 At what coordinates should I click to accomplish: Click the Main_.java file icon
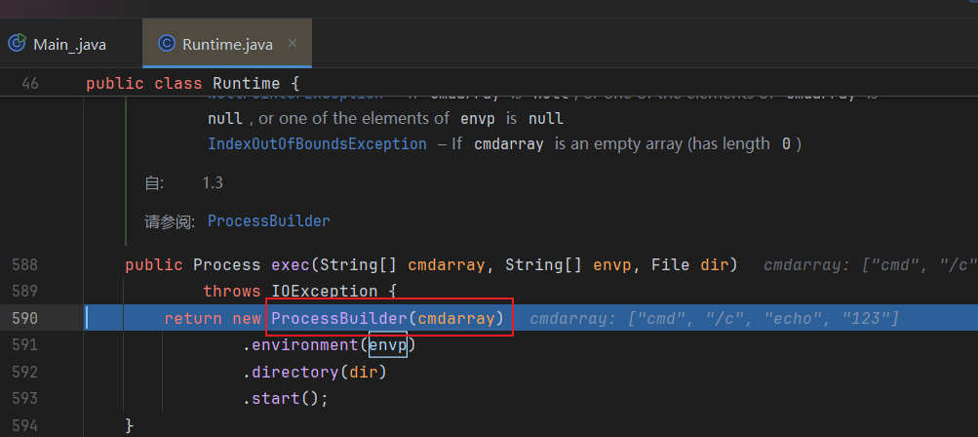(17, 44)
